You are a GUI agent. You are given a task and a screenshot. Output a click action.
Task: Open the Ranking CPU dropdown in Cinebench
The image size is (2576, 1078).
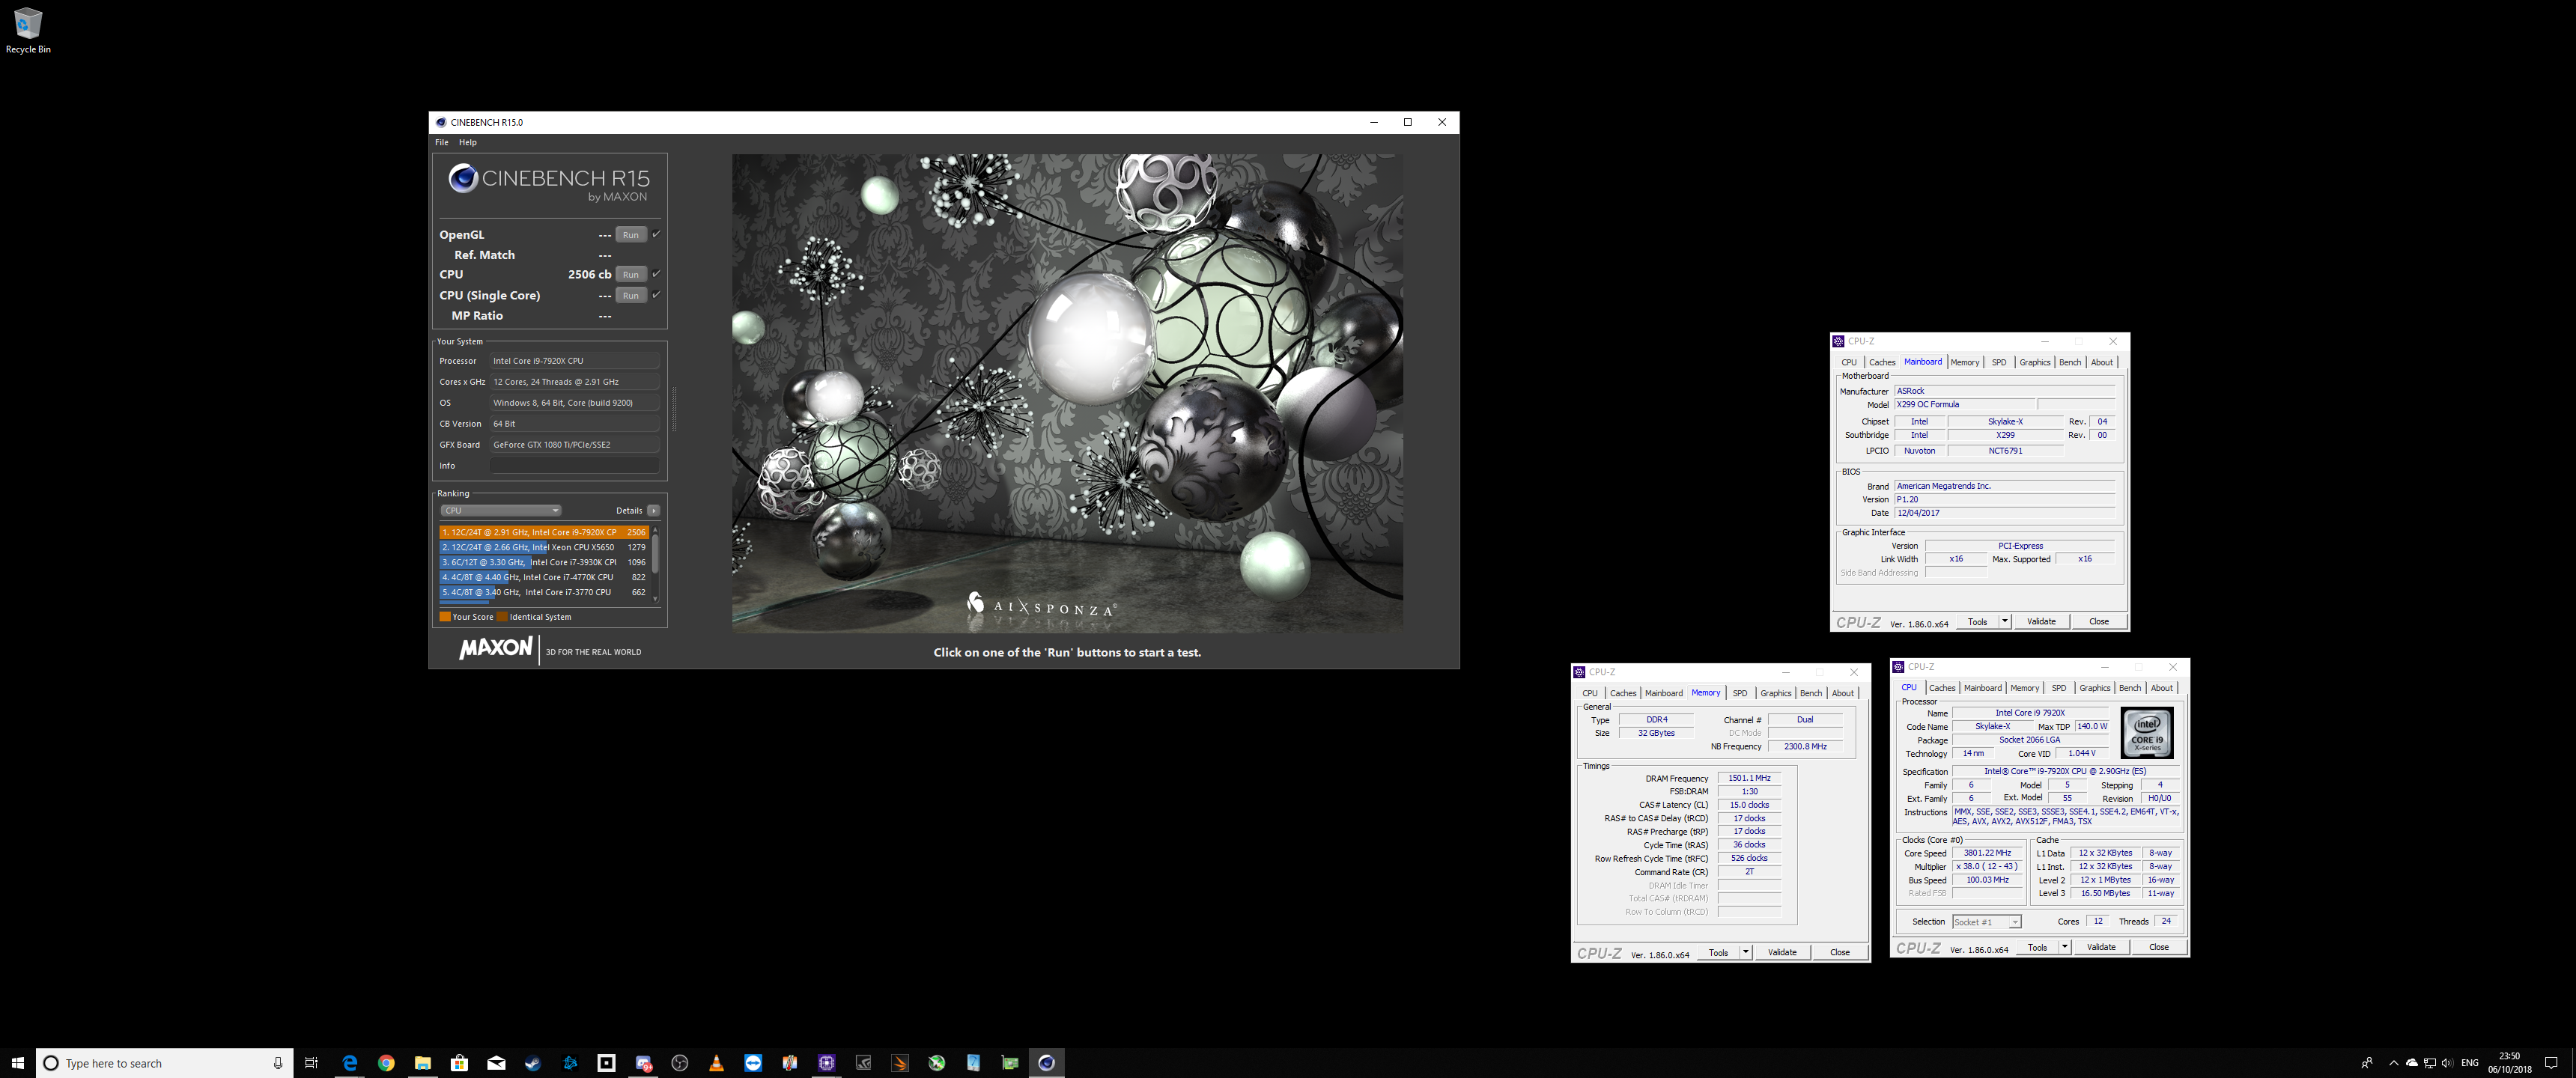[x=501, y=510]
